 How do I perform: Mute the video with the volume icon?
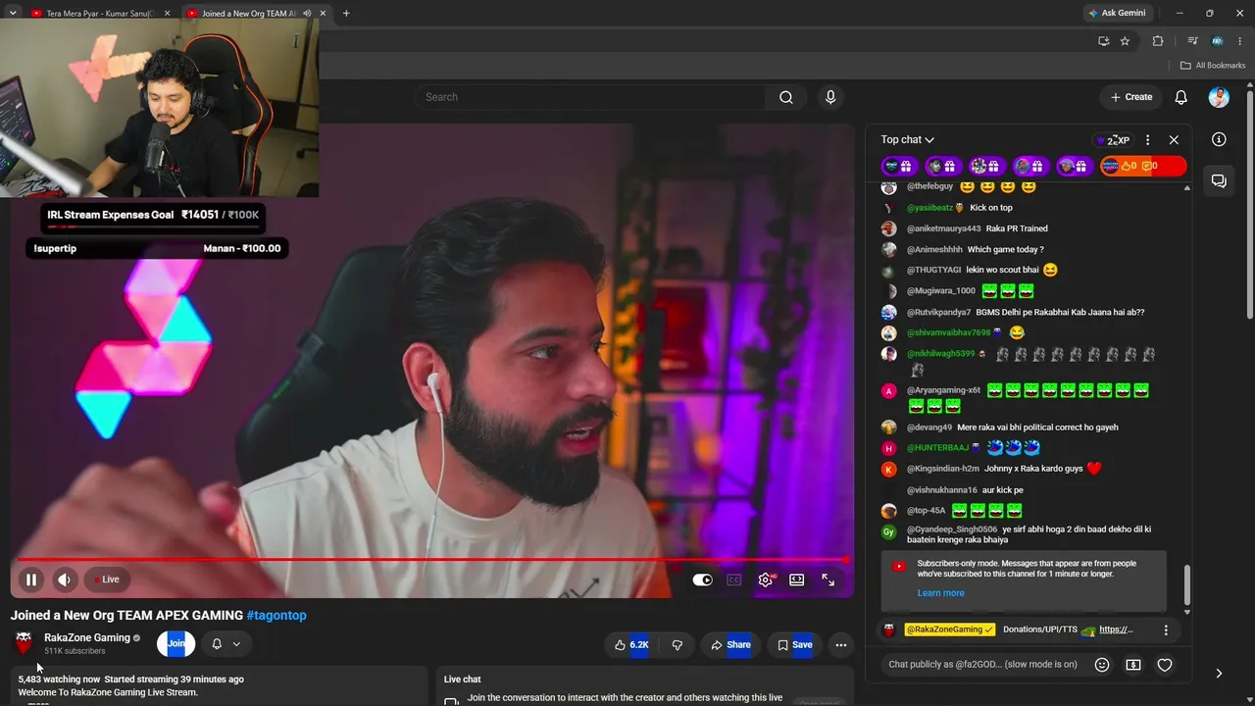click(65, 580)
